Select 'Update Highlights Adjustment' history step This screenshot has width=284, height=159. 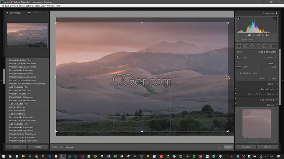point(23,141)
